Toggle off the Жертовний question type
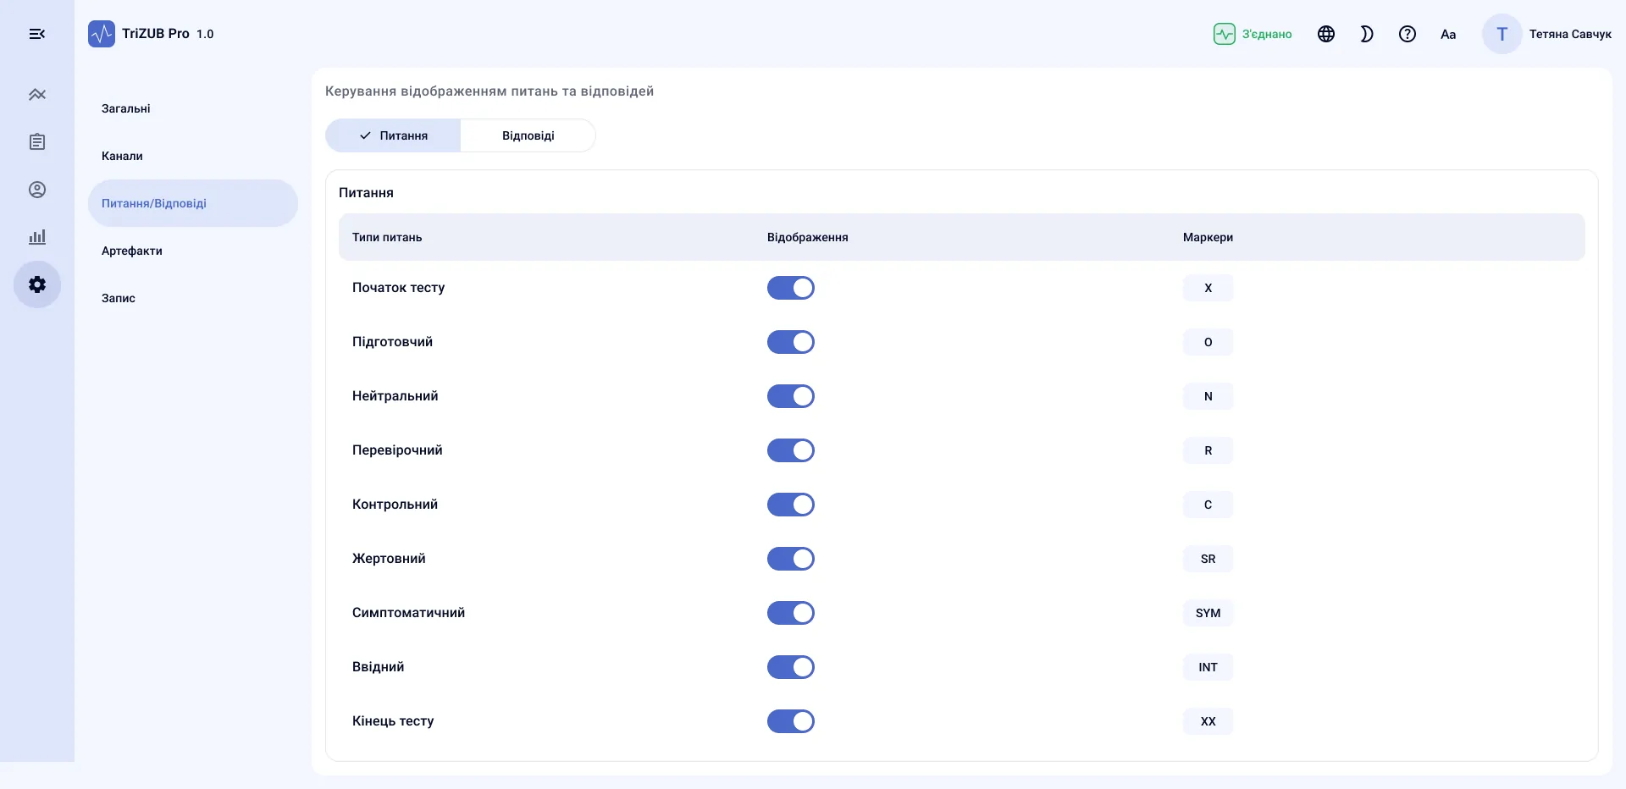The image size is (1626, 789). click(791, 559)
